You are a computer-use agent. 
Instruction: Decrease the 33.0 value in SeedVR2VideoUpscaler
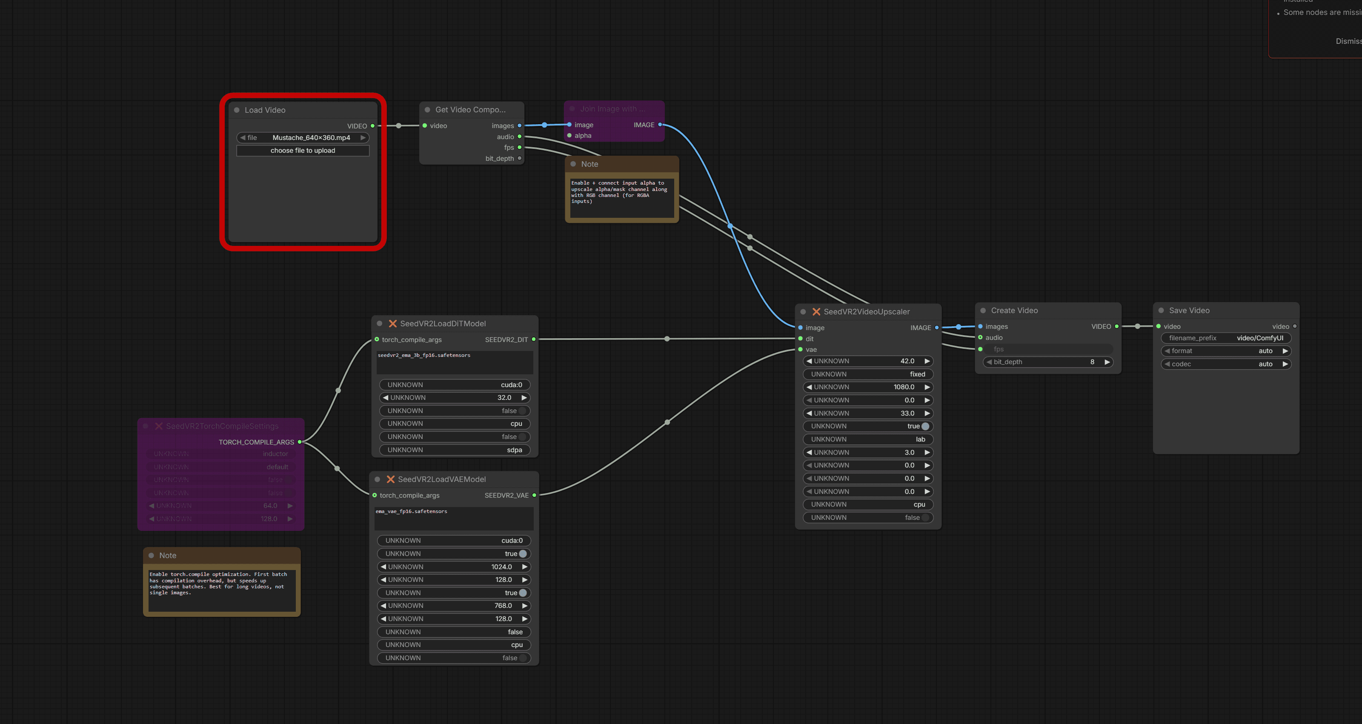coord(809,414)
